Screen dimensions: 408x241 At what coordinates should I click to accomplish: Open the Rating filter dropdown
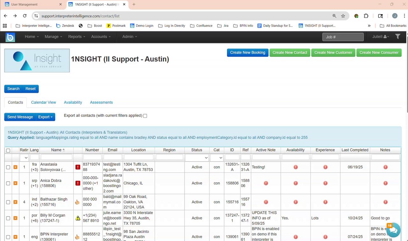point(24,157)
